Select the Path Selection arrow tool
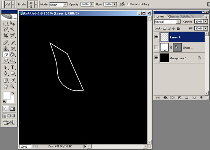 coord(5,67)
